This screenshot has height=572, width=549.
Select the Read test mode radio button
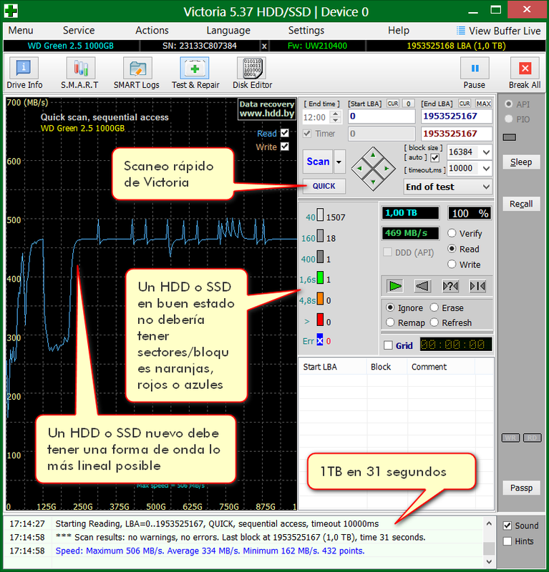(452, 249)
